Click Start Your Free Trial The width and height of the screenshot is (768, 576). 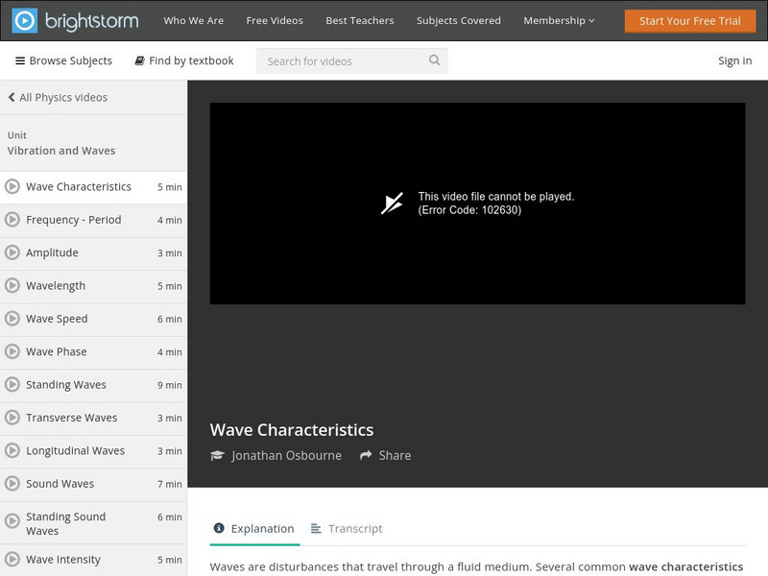coord(690,19)
